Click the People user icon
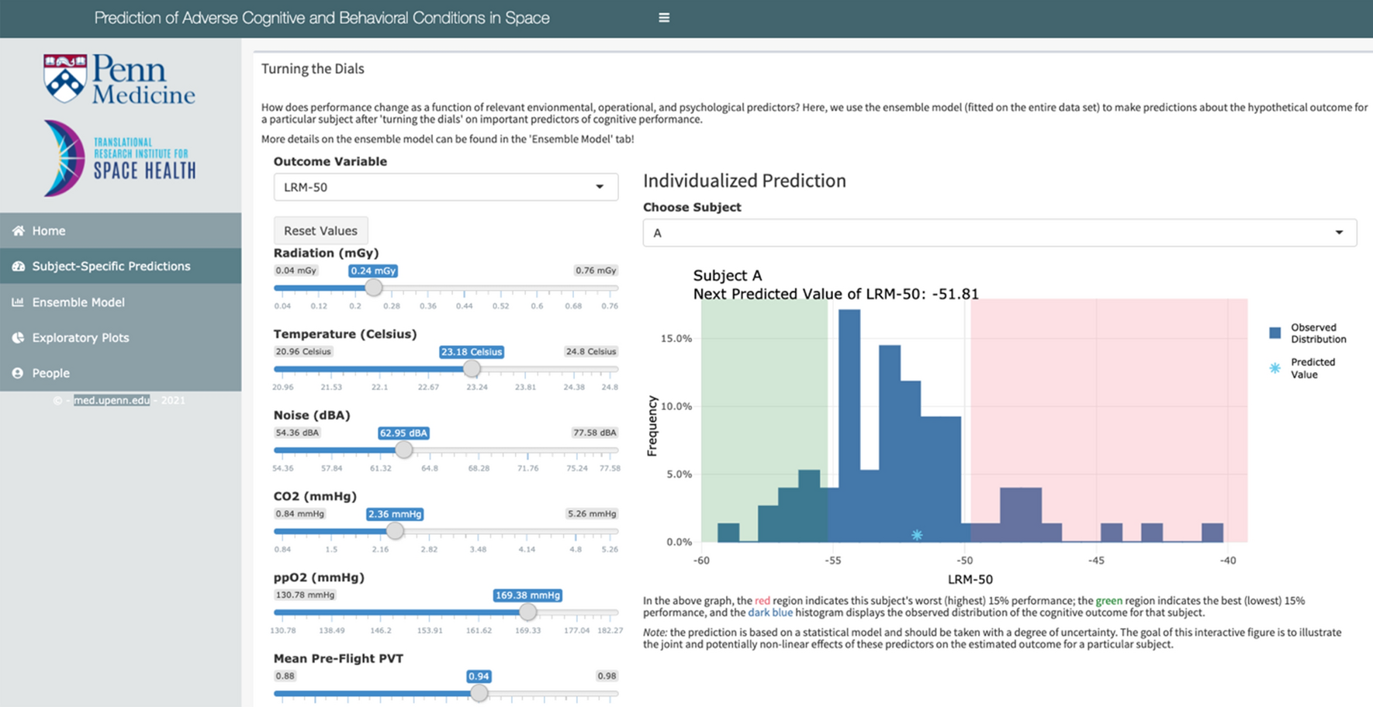1373x707 pixels. click(19, 373)
